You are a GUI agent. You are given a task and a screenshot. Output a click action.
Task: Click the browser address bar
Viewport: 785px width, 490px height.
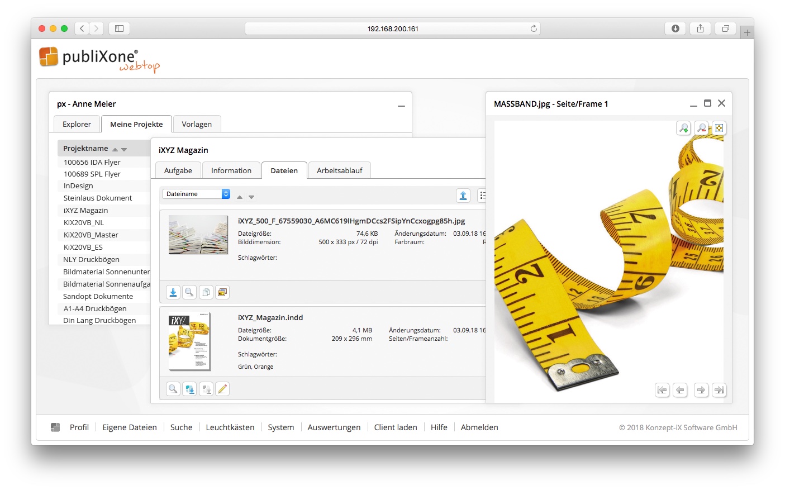click(x=393, y=28)
